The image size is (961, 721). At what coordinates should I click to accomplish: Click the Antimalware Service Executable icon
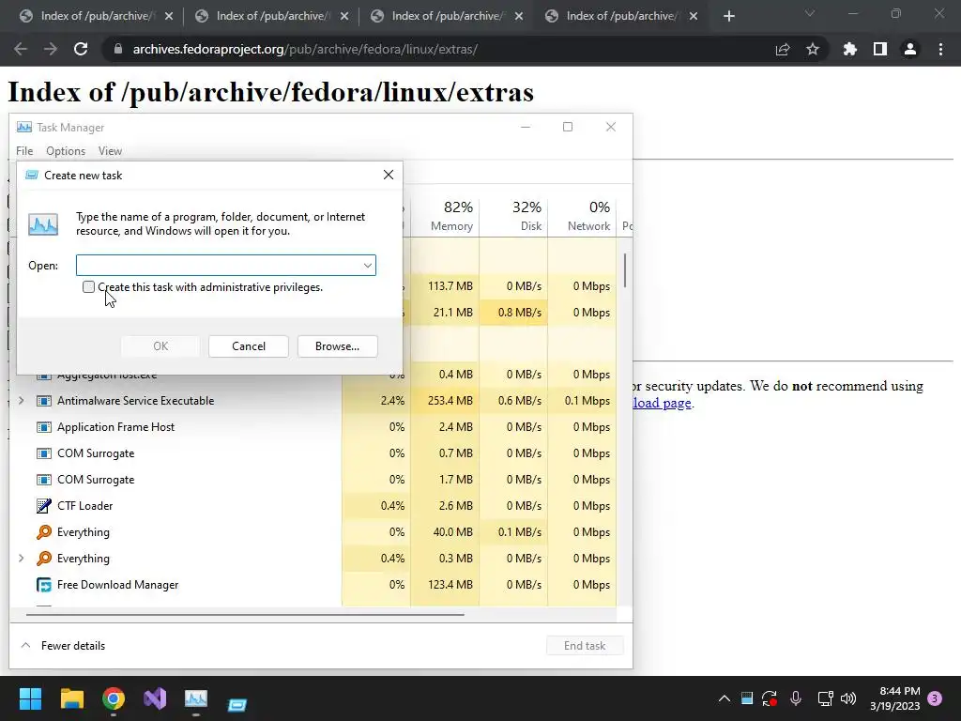click(43, 400)
